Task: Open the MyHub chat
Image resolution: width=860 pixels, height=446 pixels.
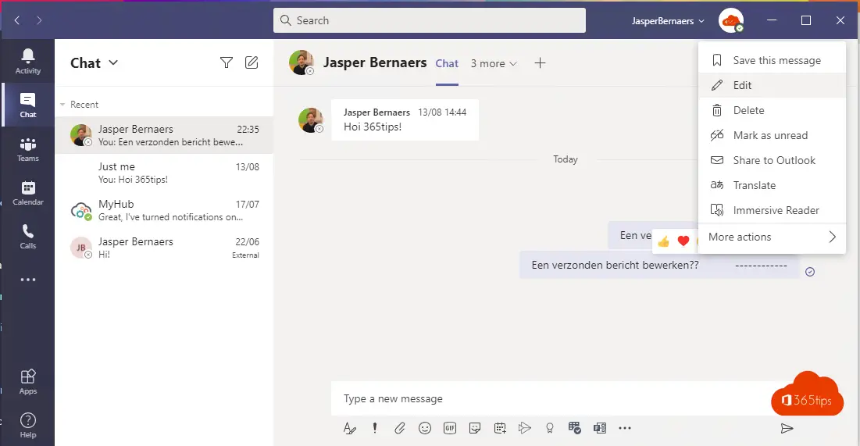Action: coord(165,210)
